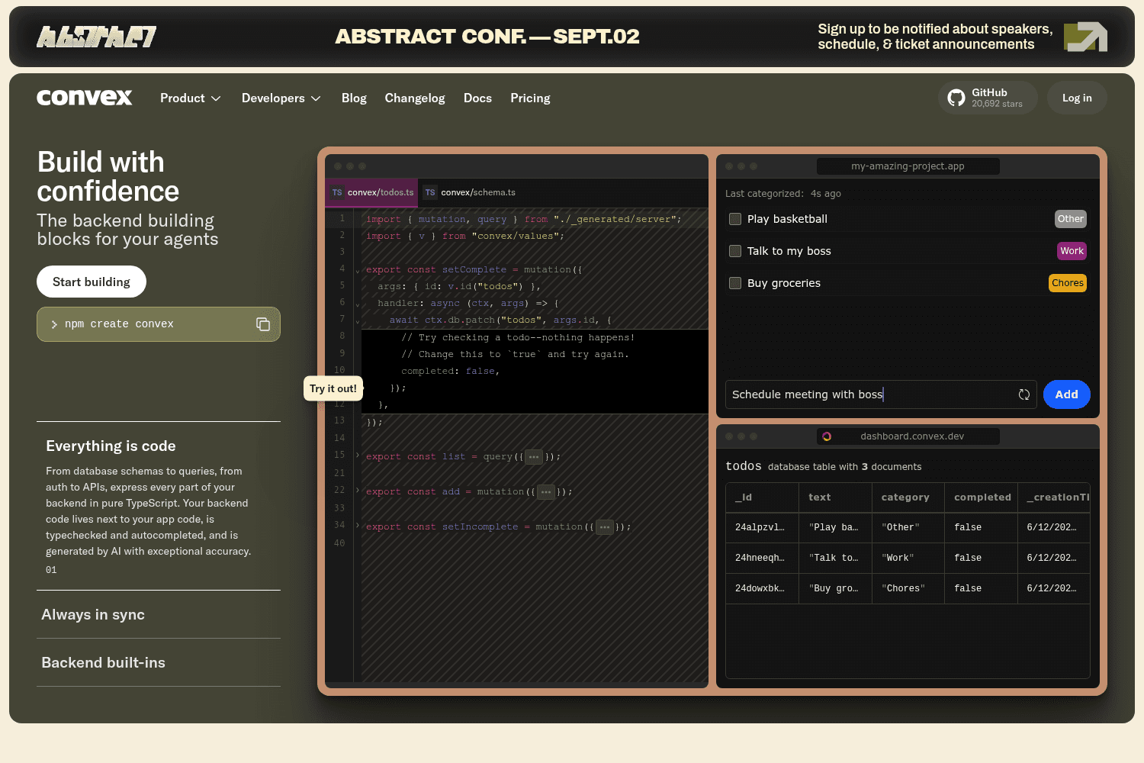Click the TS icon on the convex/schema.ts tab

coord(430,192)
